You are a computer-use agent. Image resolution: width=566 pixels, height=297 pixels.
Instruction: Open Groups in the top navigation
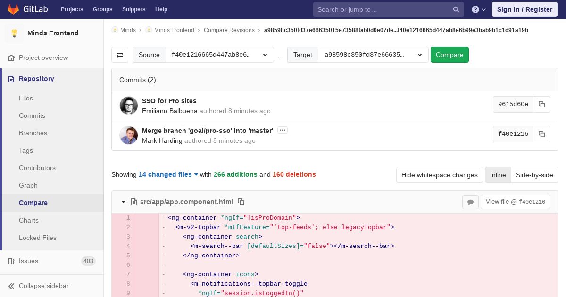(102, 9)
